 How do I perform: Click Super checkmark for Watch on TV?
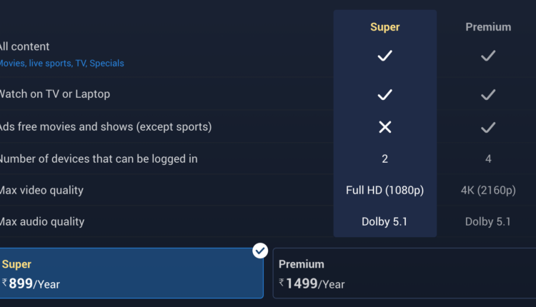(384, 94)
